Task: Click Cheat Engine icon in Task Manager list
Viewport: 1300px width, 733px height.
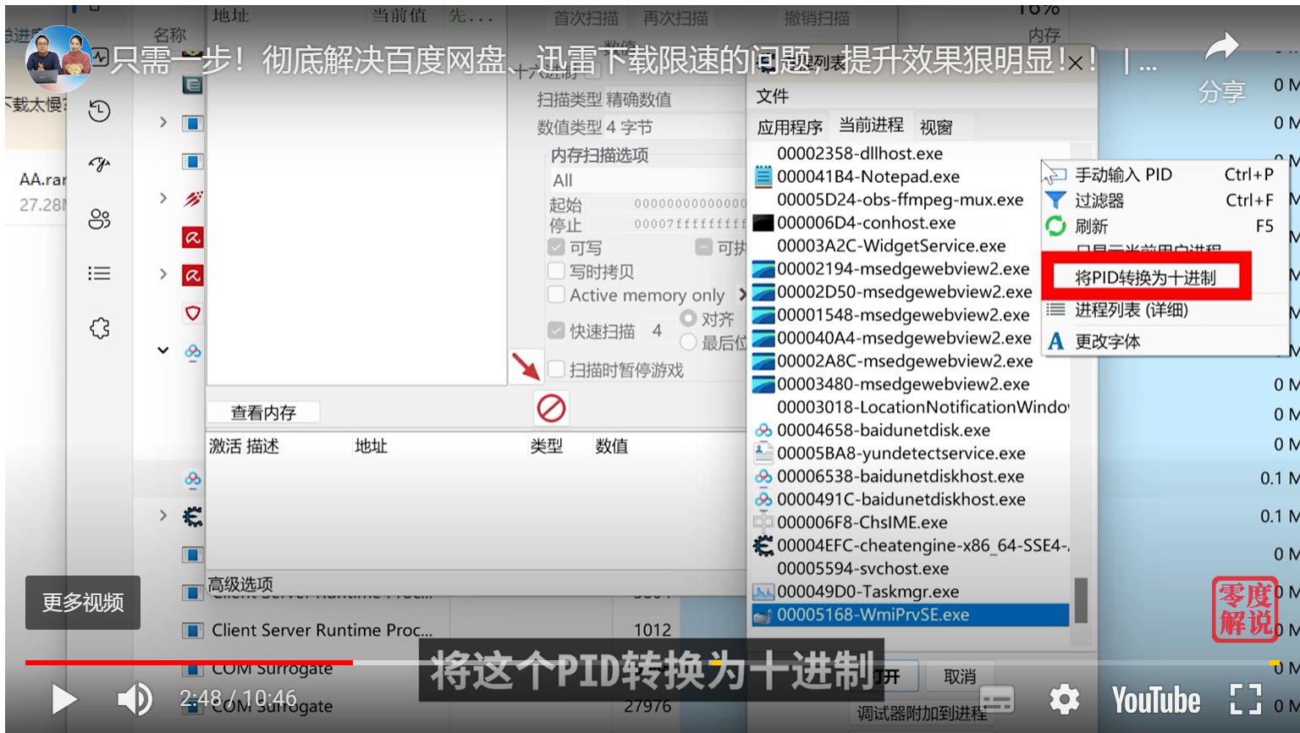Action: click(x=193, y=516)
